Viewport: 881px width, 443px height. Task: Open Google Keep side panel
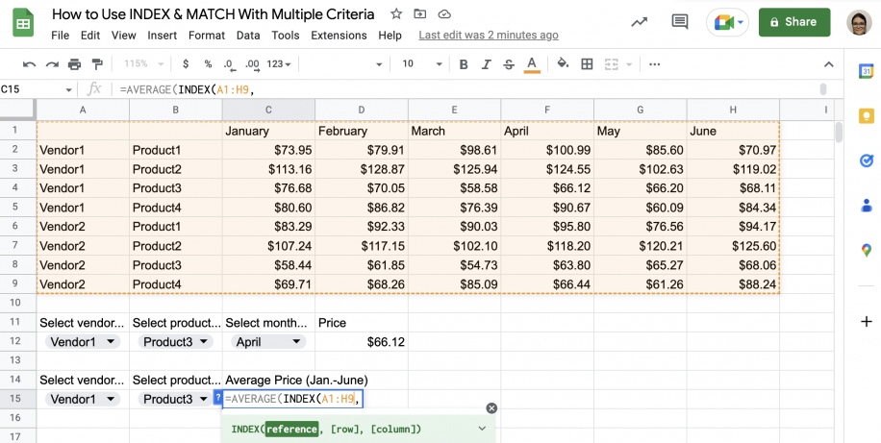866,116
